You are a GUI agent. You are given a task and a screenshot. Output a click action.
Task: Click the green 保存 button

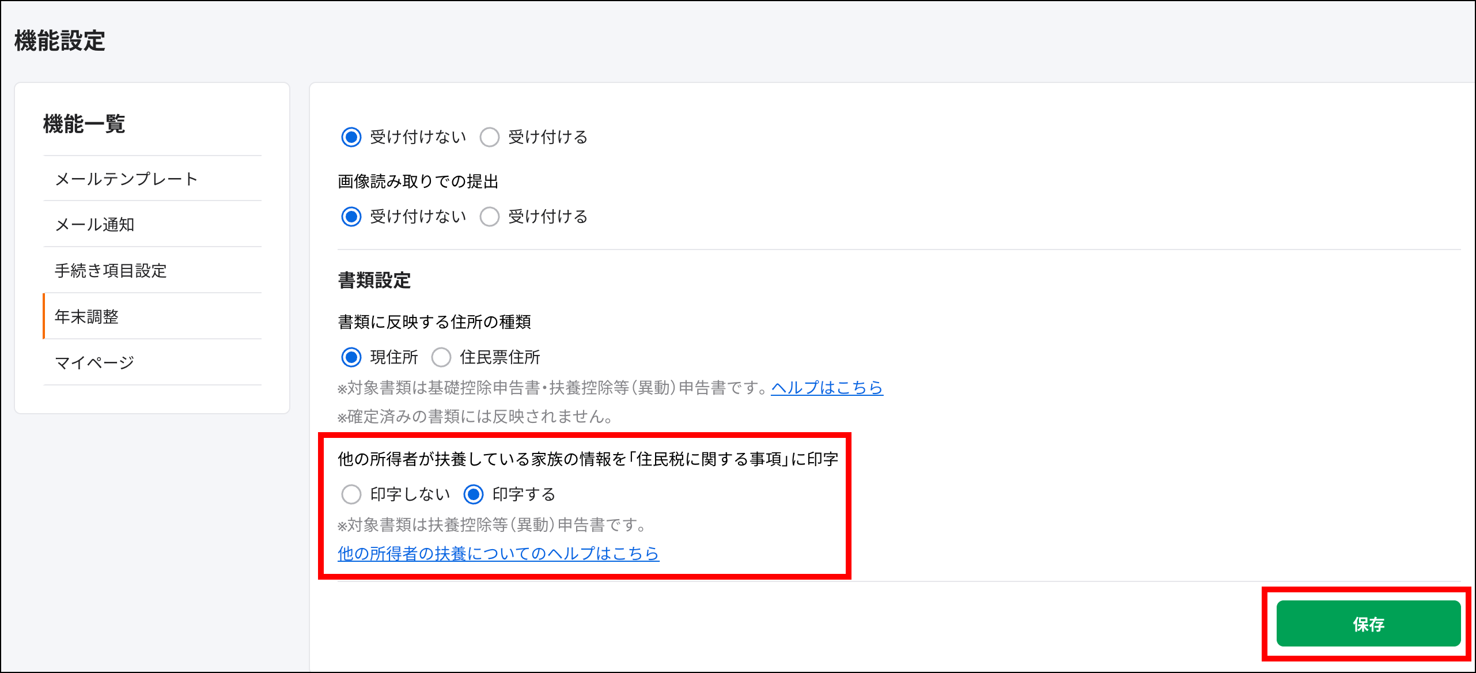(x=1368, y=623)
